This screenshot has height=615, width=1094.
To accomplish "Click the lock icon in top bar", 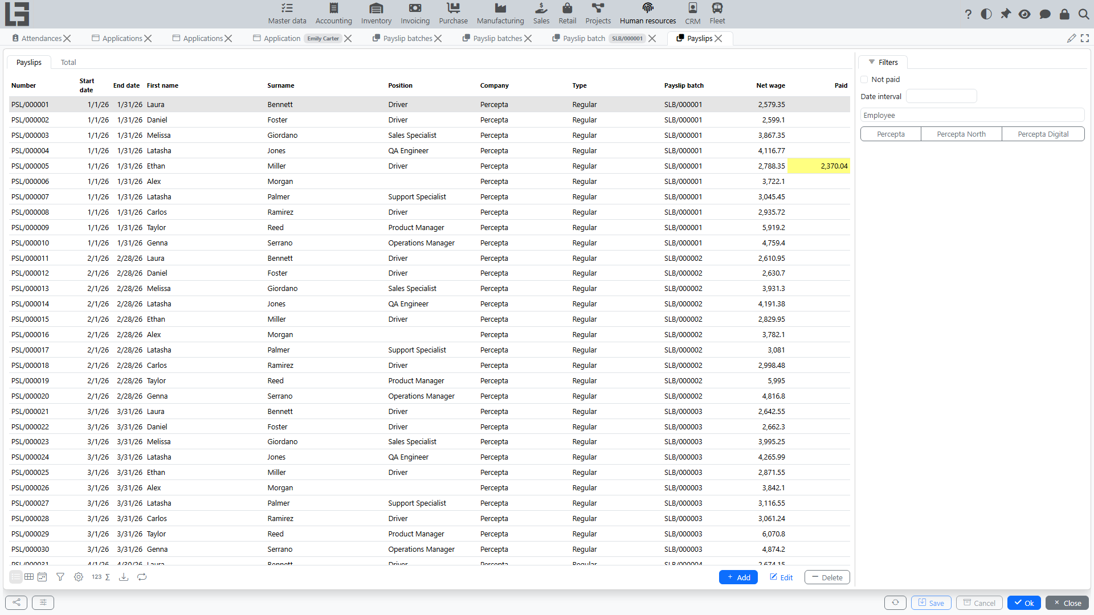I will coord(1064,14).
